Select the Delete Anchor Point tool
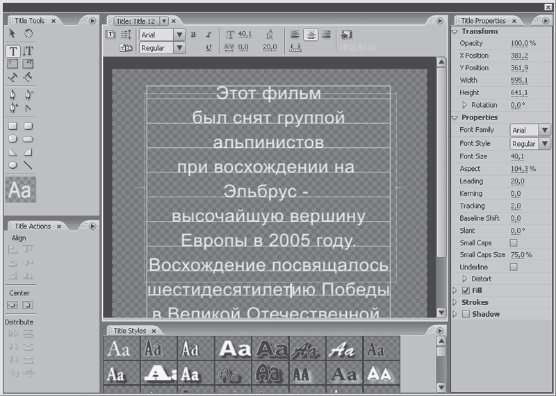This screenshot has width=556, height=396. pyautogui.click(x=28, y=94)
